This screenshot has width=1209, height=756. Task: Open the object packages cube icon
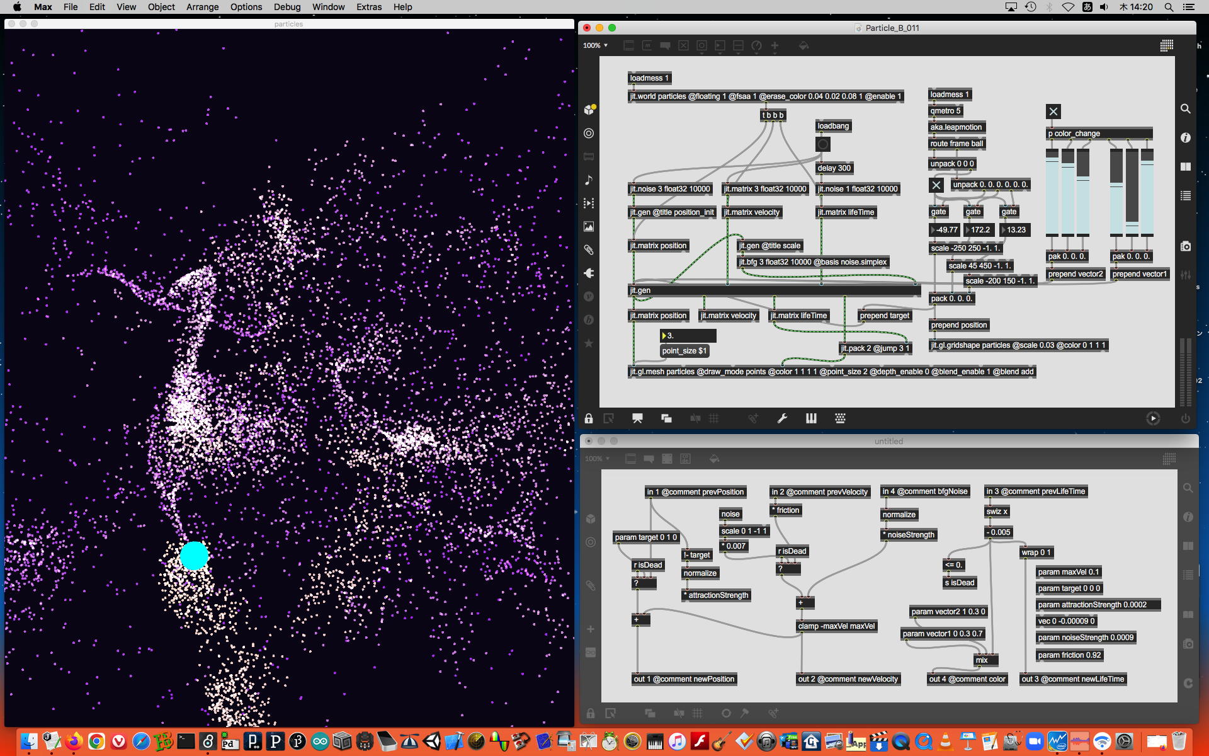tap(589, 110)
